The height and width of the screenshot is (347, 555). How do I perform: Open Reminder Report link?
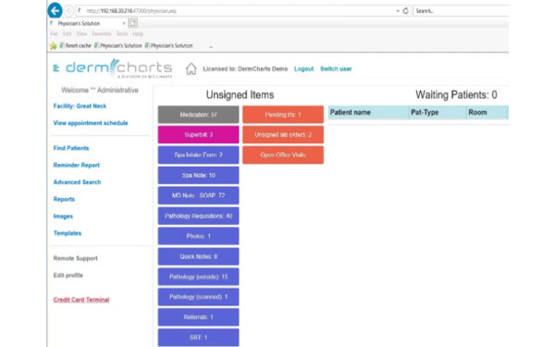[x=77, y=166]
